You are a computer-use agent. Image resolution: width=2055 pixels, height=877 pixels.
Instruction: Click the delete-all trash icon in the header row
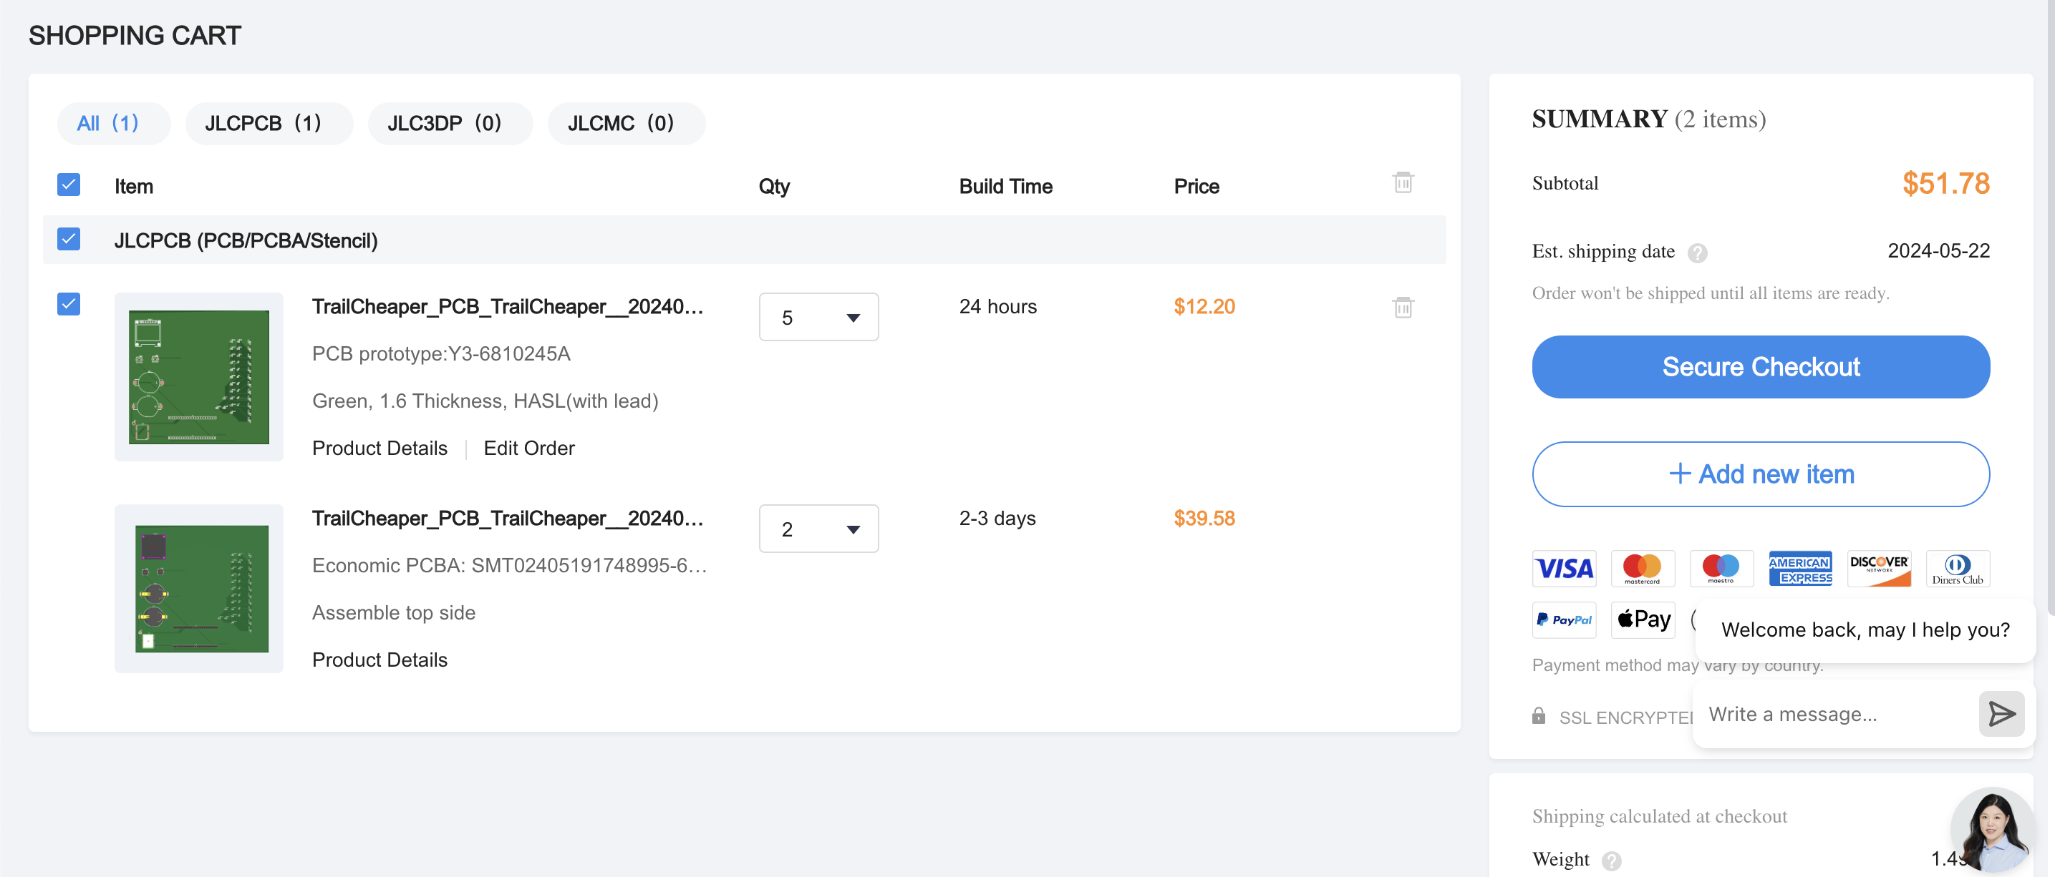(x=1403, y=182)
